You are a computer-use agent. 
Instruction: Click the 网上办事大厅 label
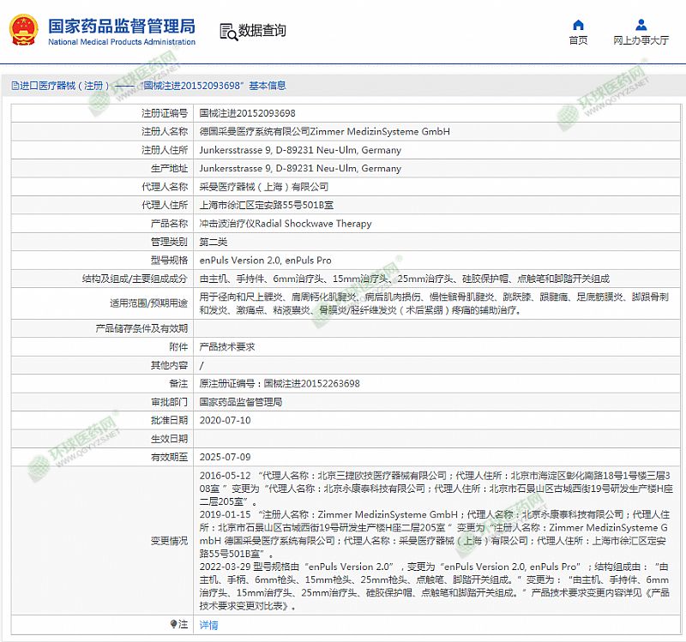pyautogui.click(x=641, y=40)
